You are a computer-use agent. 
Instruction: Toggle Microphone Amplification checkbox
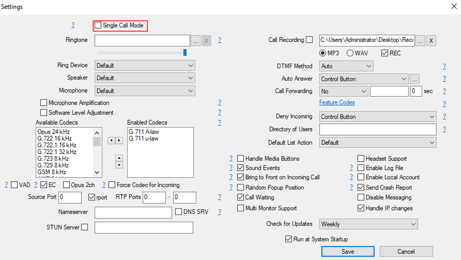(44, 103)
